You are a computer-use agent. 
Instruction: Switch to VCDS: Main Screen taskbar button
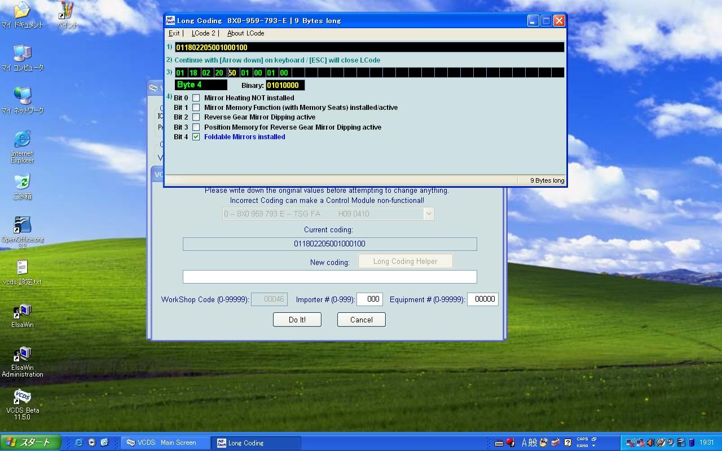(x=166, y=443)
